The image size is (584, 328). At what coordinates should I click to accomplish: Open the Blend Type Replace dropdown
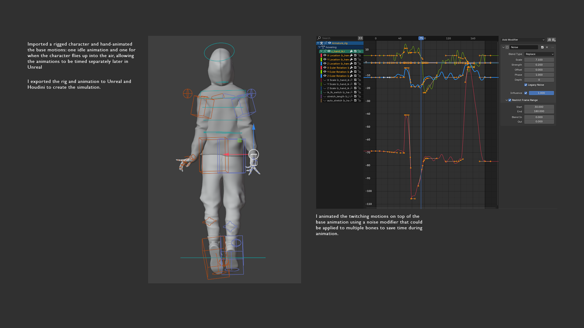(x=539, y=54)
